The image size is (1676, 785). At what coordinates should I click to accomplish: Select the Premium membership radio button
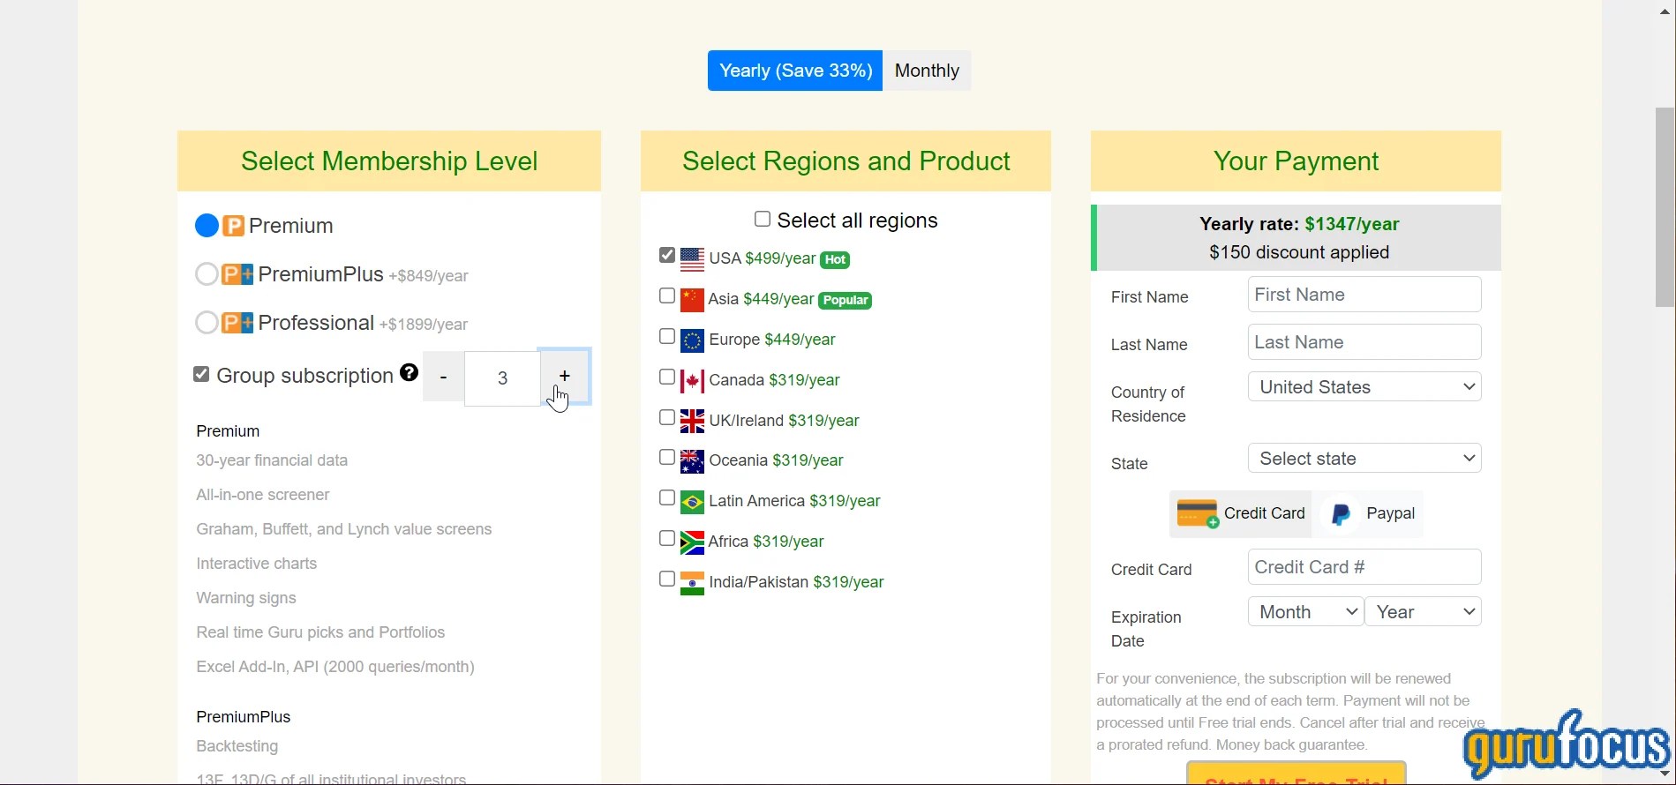(x=207, y=226)
